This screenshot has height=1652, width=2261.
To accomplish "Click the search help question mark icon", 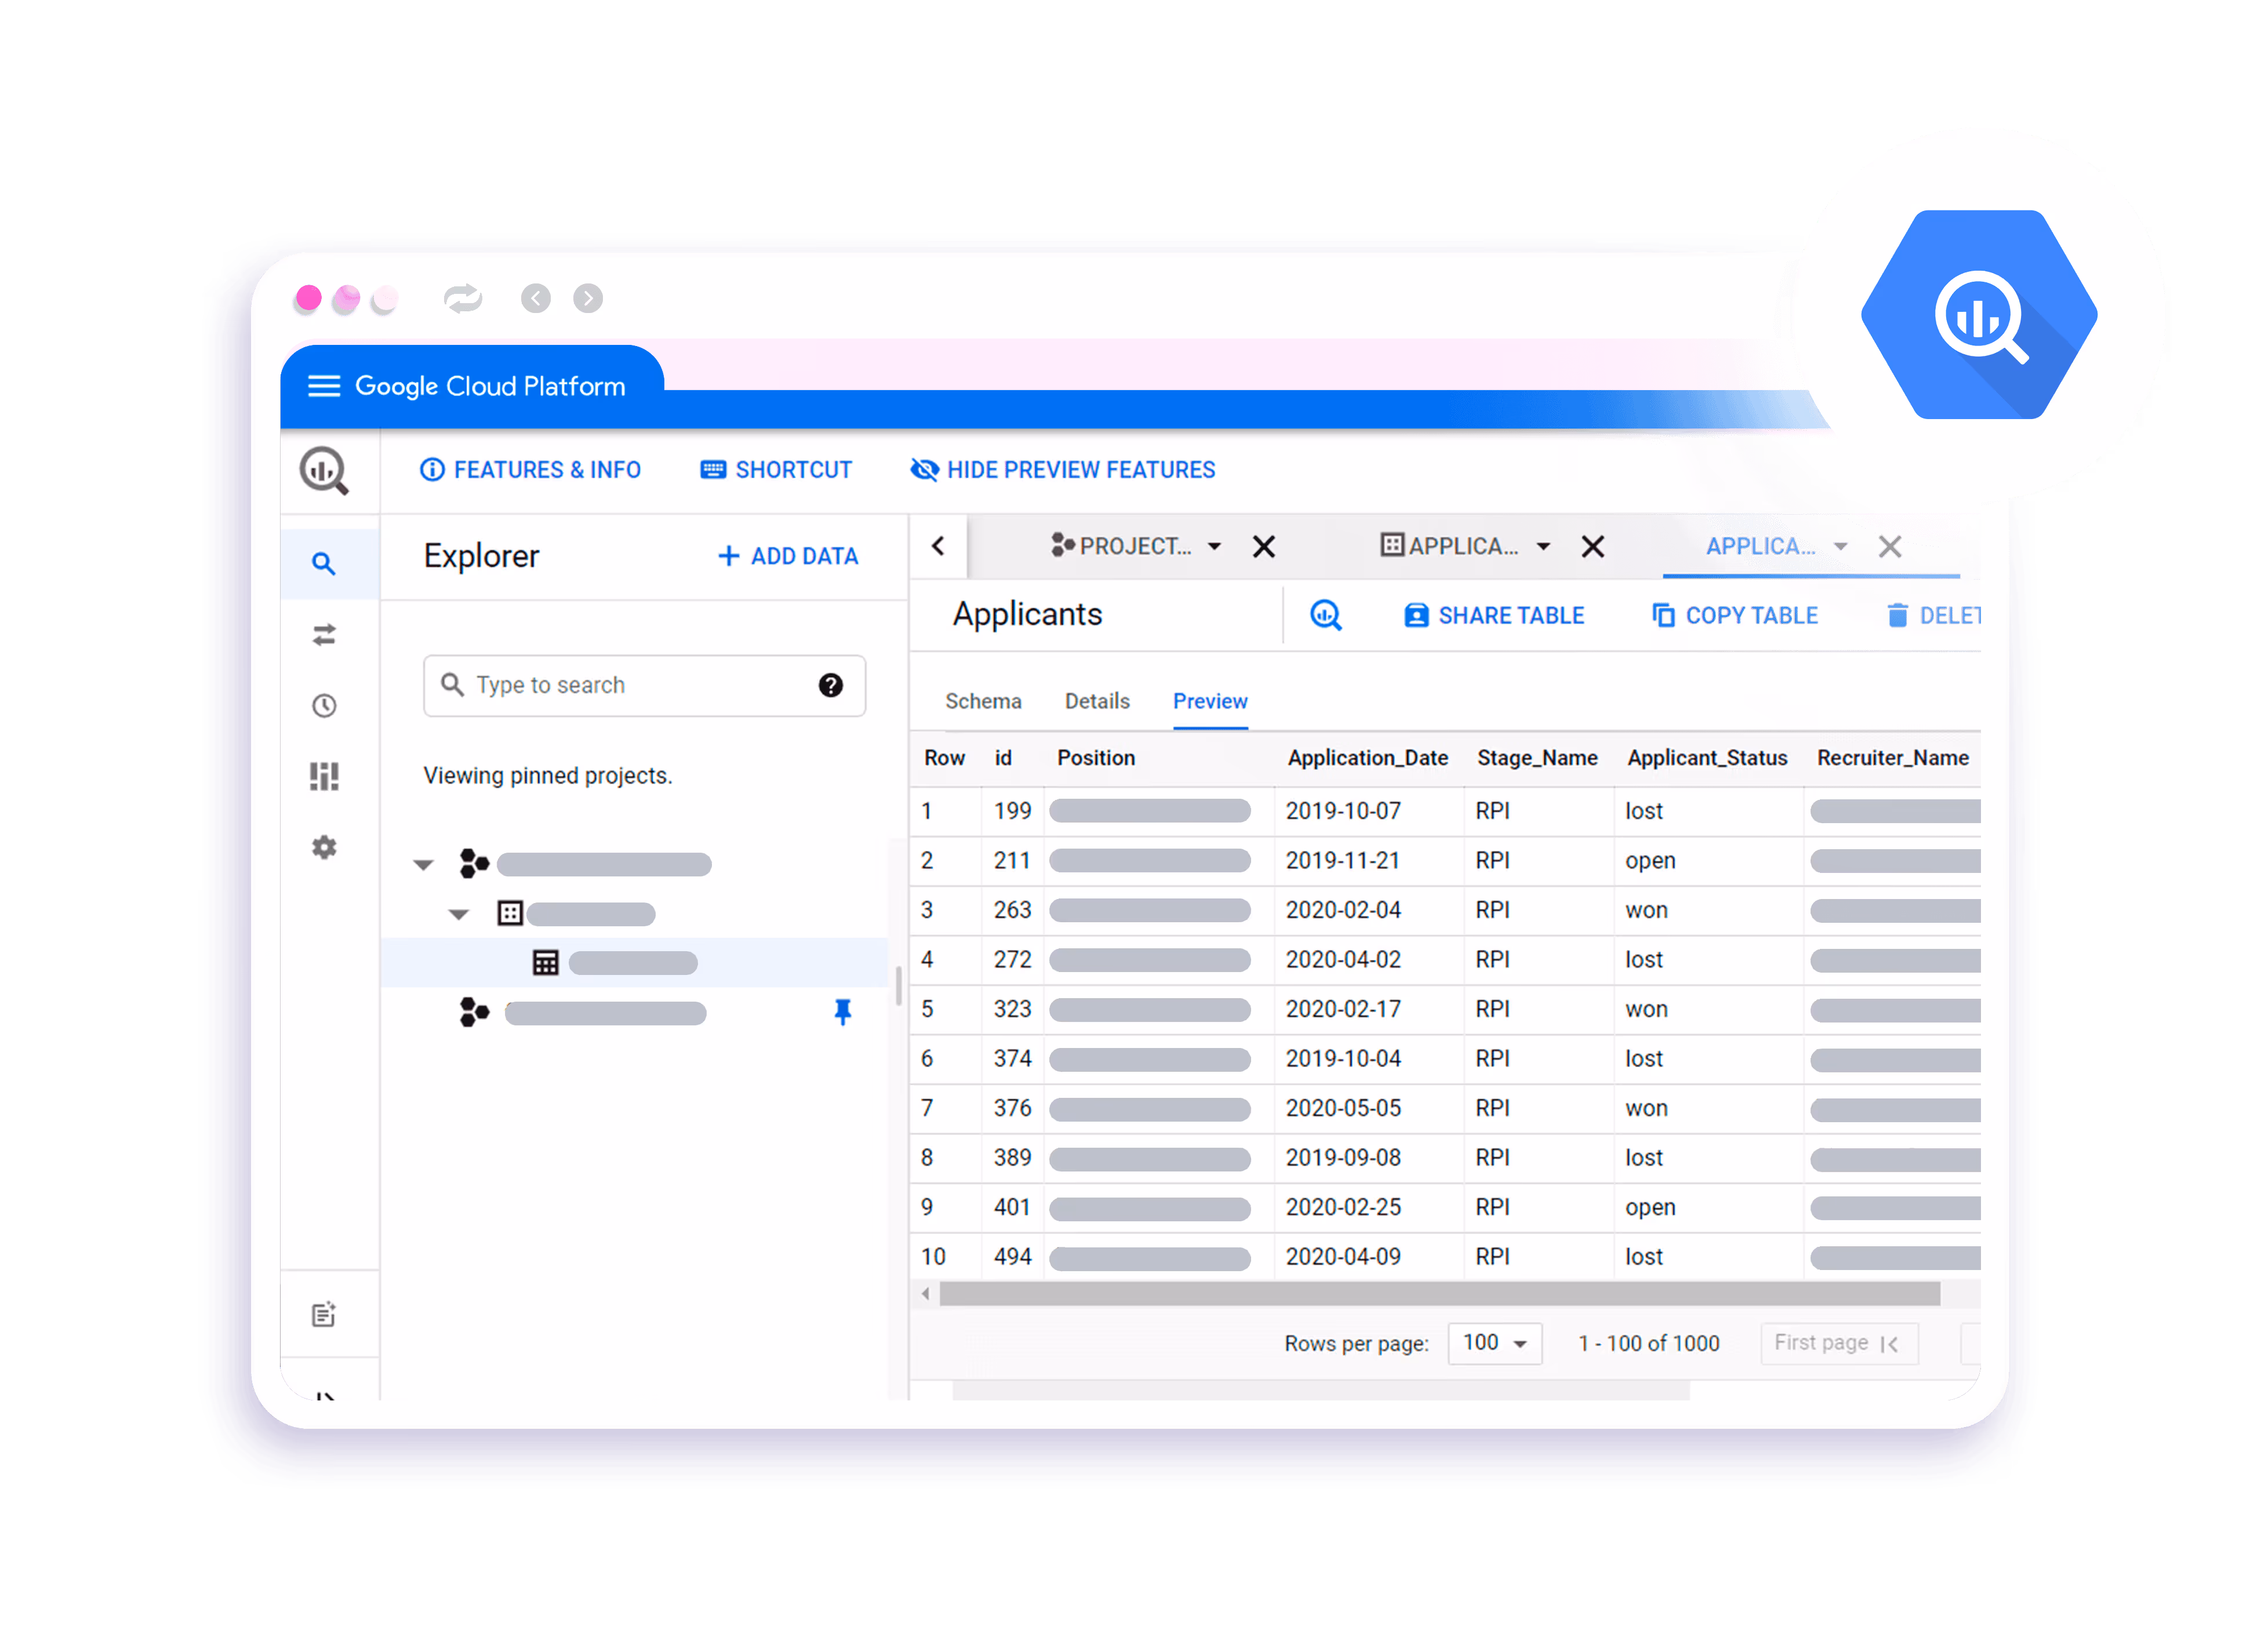I will pyautogui.click(x=830, y=685).
